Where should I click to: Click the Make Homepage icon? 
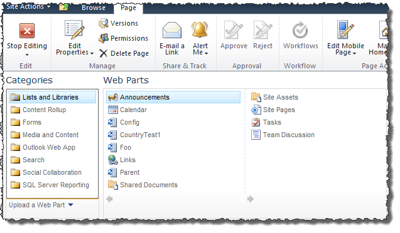384,30
